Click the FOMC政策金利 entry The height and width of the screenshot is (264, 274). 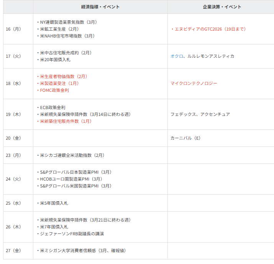click(x=54, y=90)
